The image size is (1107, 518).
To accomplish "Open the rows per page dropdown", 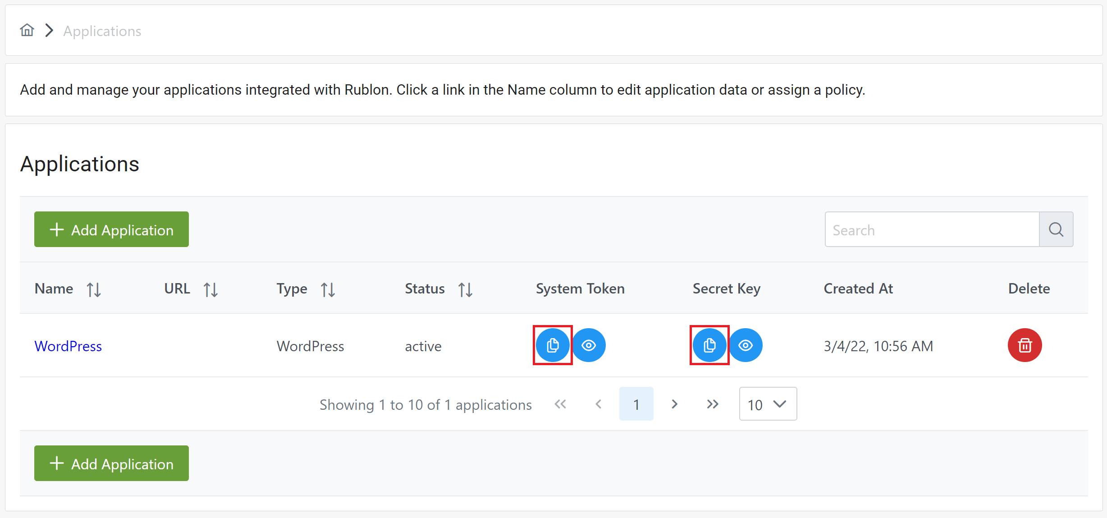I will 768,404.
